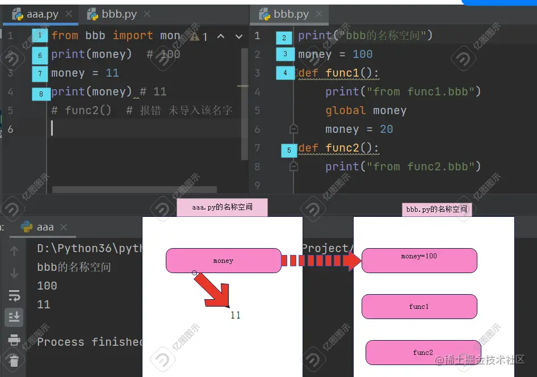Screen dimensions: 537x377
Task: Click the horizontal scrollbar of the aaa.py editor
Action: (135, 190)
